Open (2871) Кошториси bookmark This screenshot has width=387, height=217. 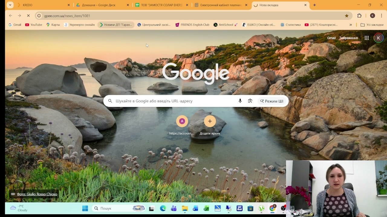321,25
